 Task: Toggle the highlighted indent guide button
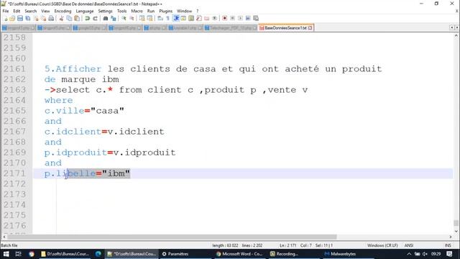[x=176, y=18]
